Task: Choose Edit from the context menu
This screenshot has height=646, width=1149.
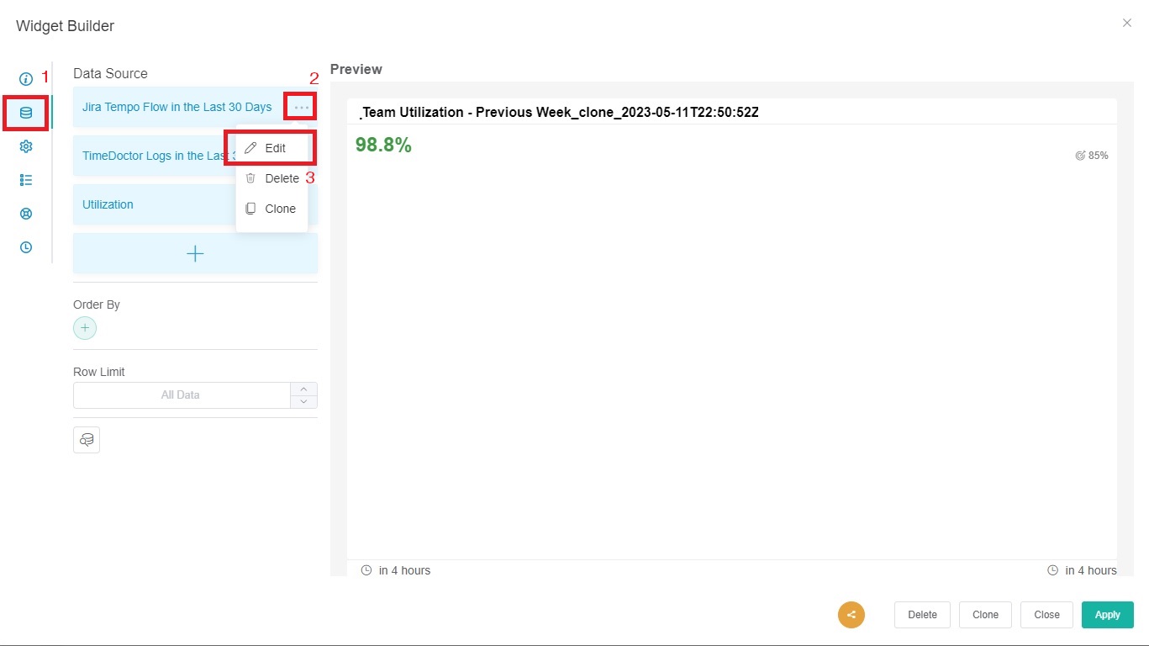Action: 274,148
